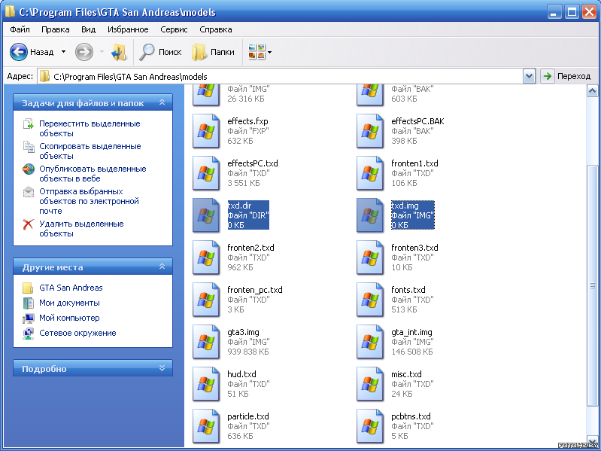601x451 pixels.
Task: Open the Избранное menu
Action: click(128, 29)
